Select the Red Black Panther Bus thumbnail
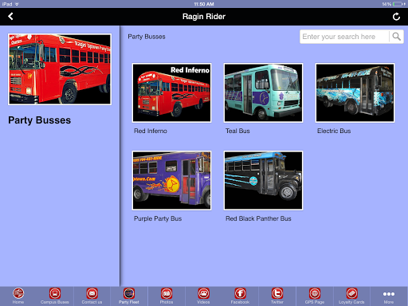Screen dimensions: 408x306 click(263, 180)
